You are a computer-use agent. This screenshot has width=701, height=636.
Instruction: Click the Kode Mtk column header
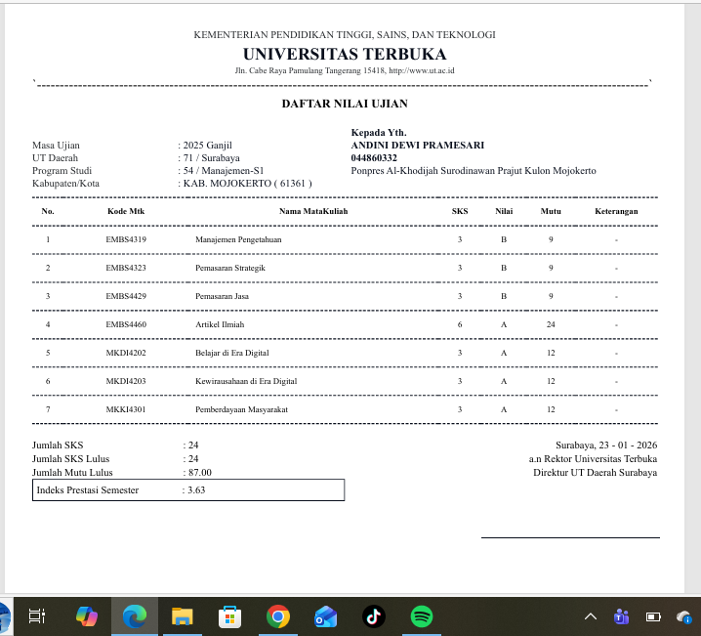(126, 211)
